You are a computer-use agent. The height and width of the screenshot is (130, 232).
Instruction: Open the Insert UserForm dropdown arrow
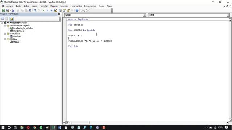pos(10,10)
